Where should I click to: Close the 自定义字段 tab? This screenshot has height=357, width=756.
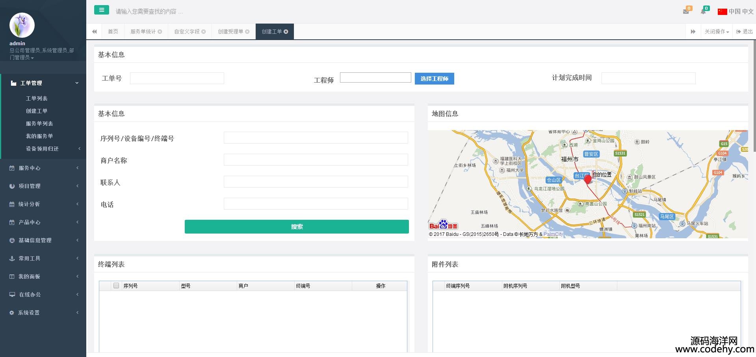coord(204,31)
